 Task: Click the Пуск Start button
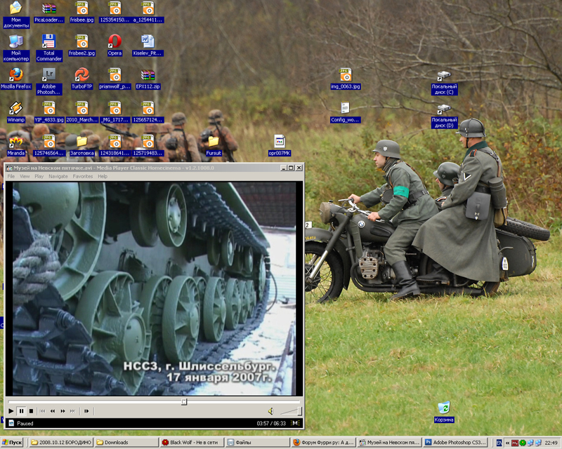pos(13,443)
